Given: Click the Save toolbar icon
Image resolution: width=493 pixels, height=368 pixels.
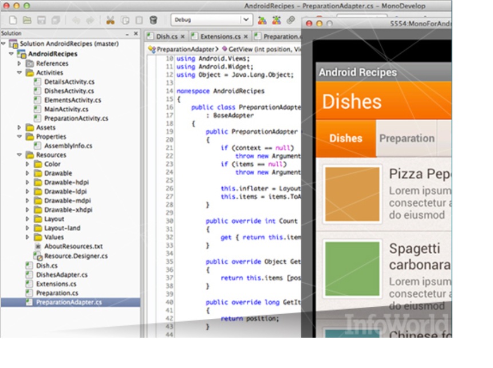Looking at the screenshot, I should point(41,21).
